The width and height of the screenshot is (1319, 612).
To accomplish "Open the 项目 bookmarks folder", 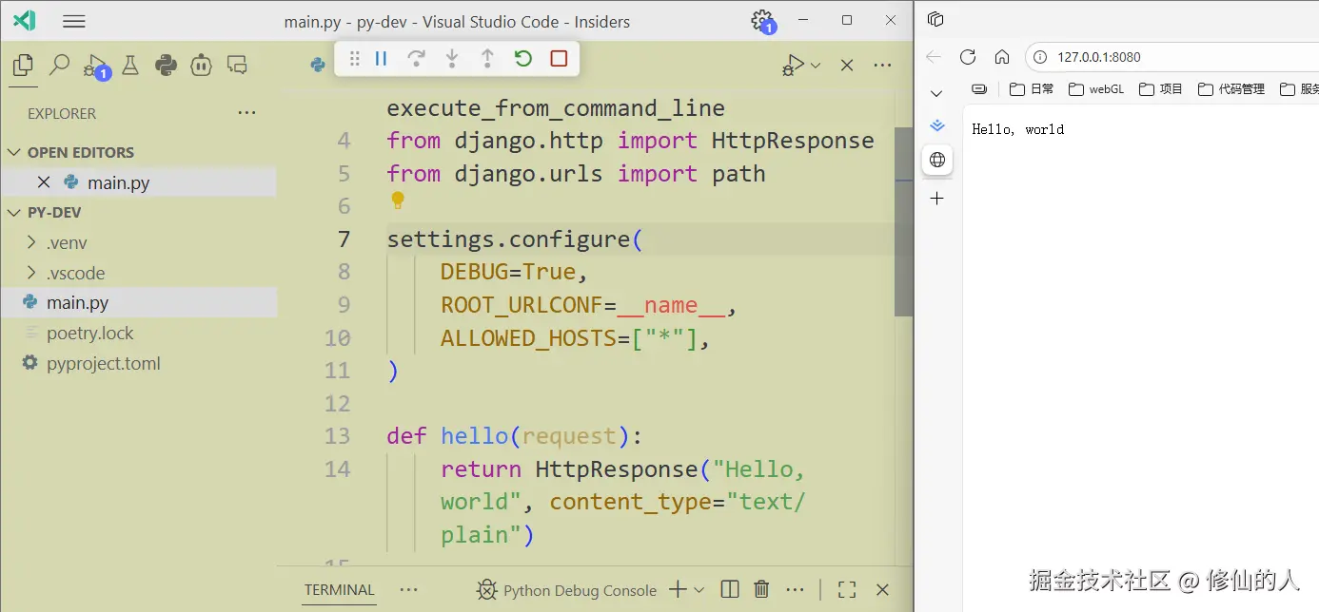I will click(x=1161, y=89).
